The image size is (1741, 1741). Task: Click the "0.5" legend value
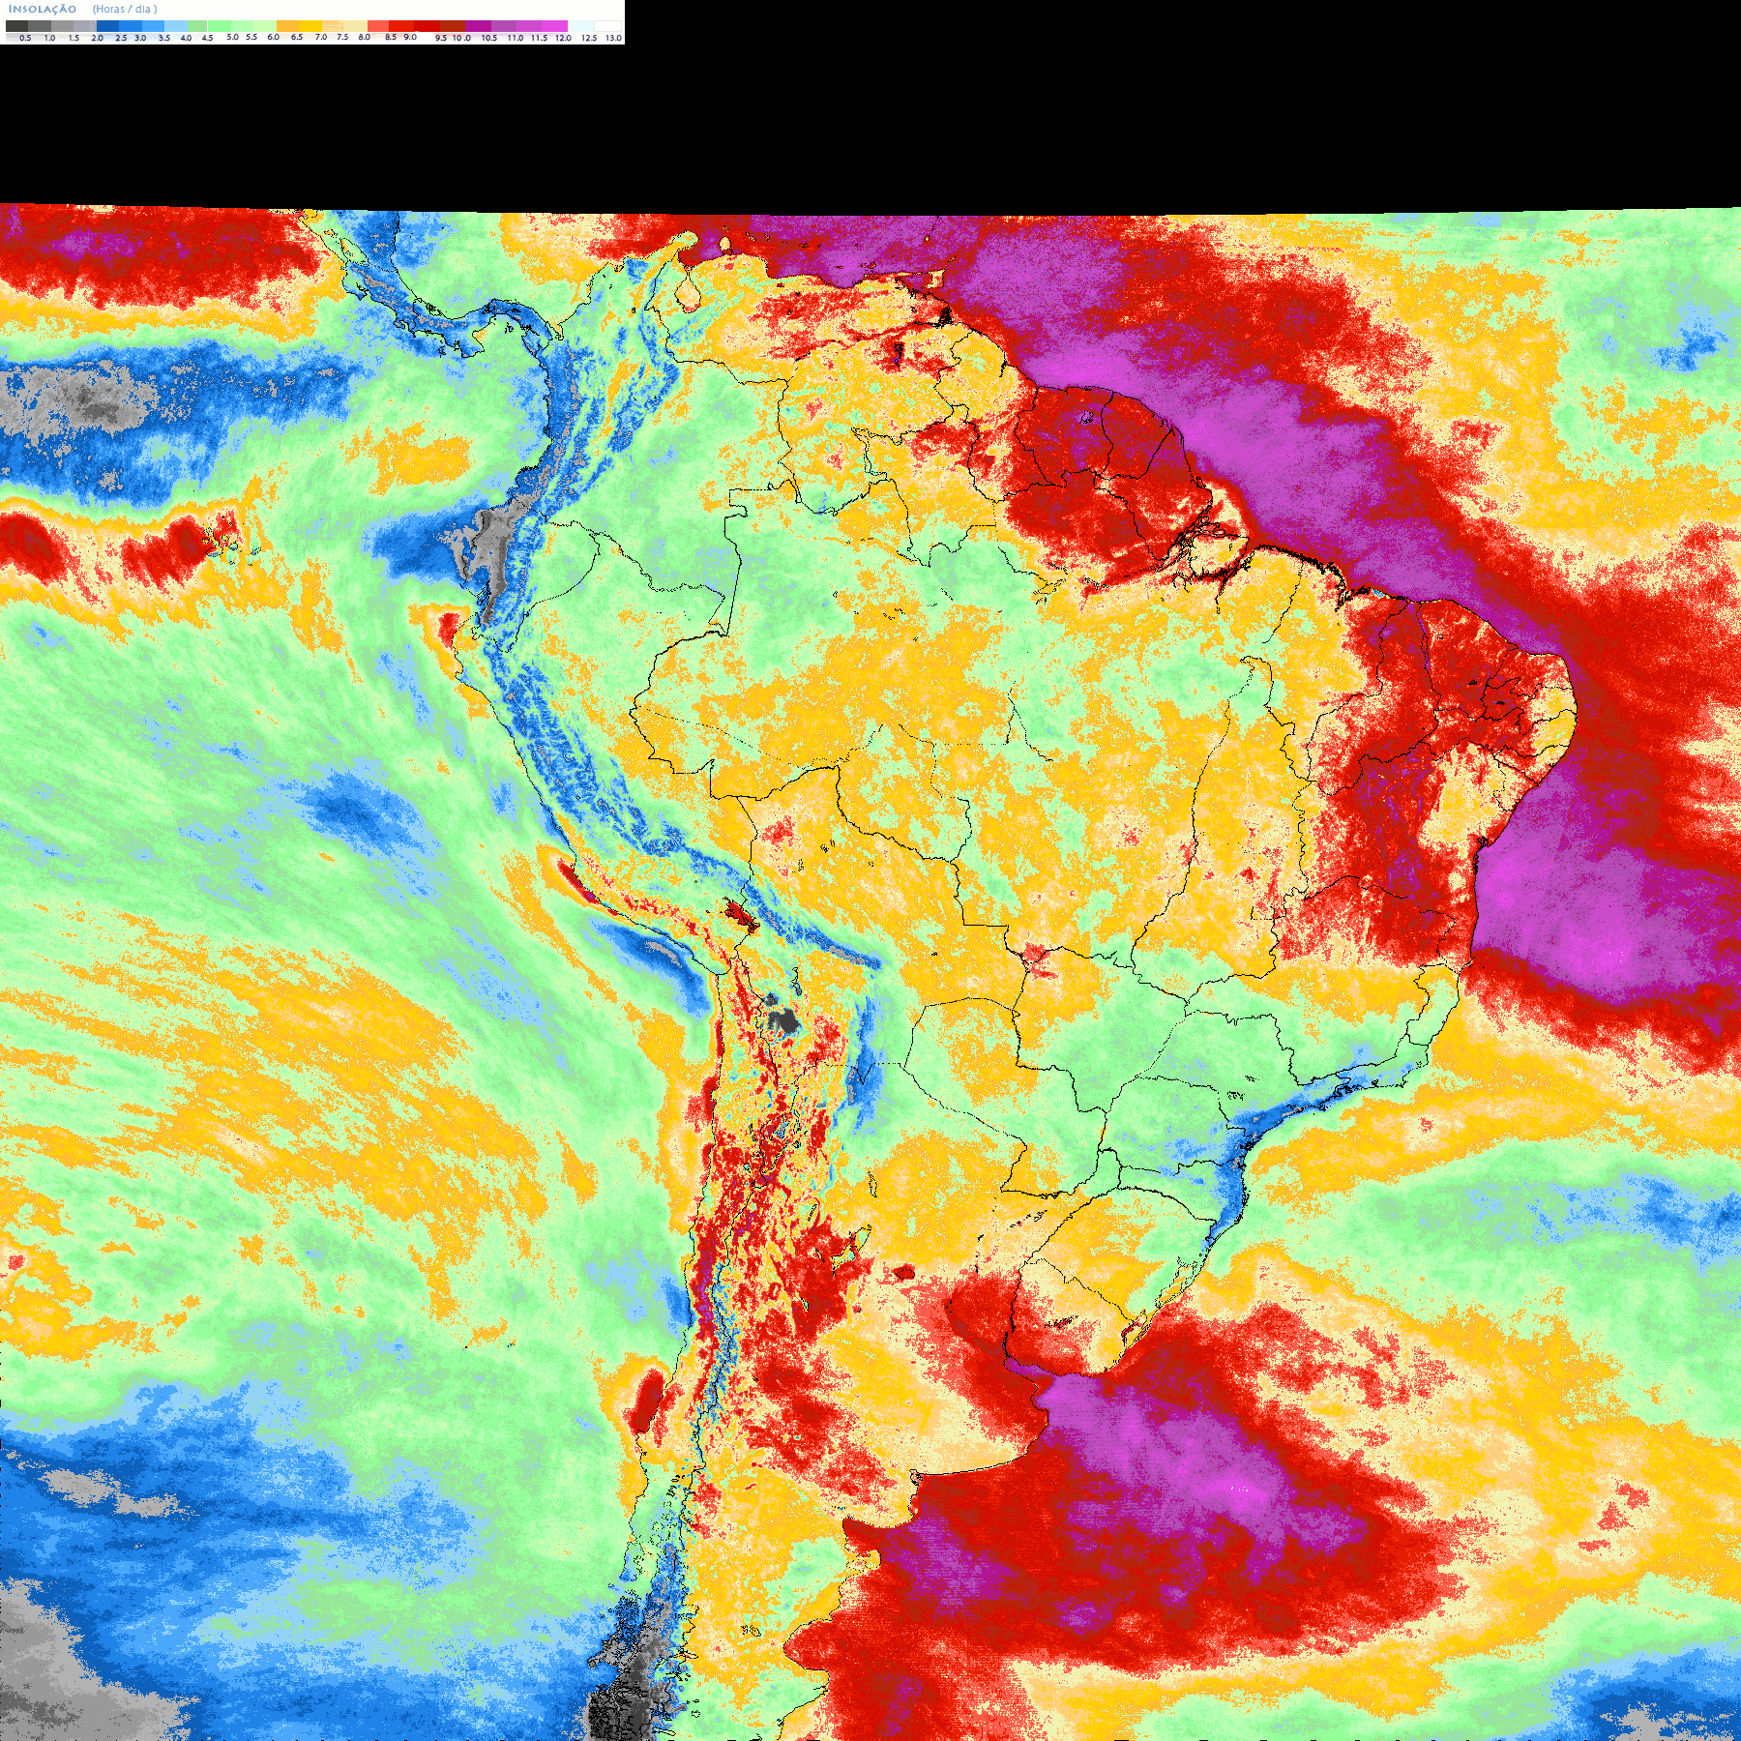click(25, 38)
